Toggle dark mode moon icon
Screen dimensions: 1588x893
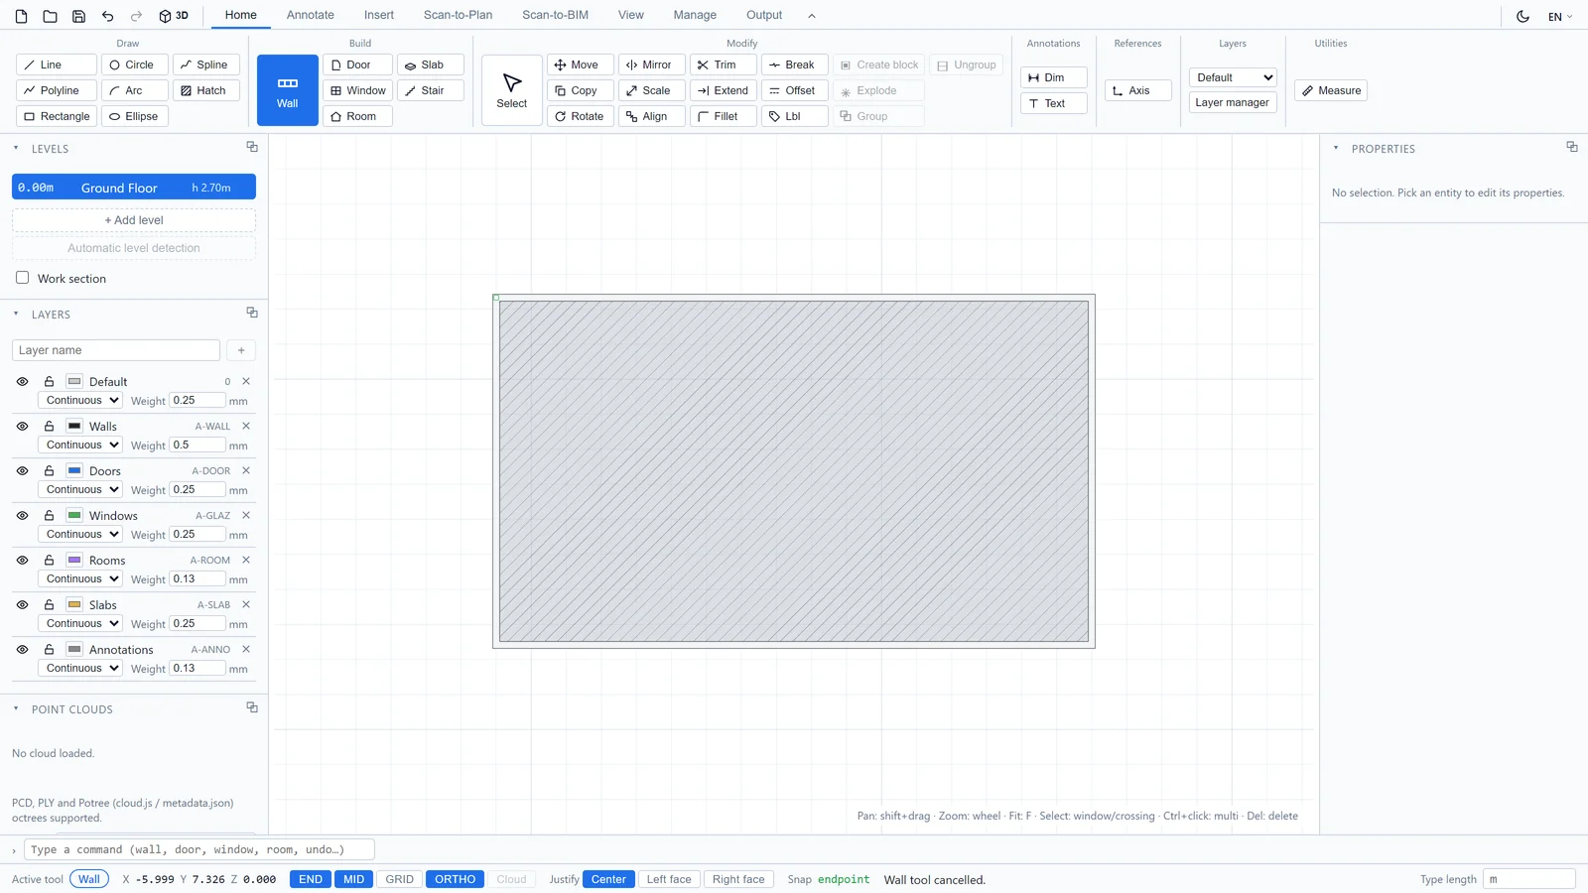pos(1522,16)
